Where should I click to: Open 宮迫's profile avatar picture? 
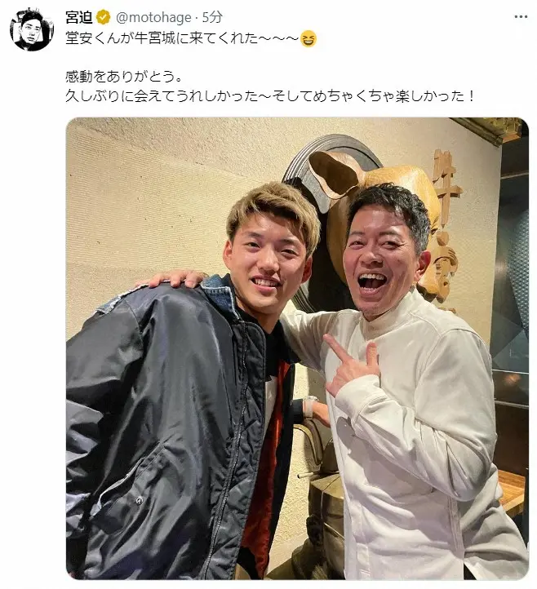(32, 29)
